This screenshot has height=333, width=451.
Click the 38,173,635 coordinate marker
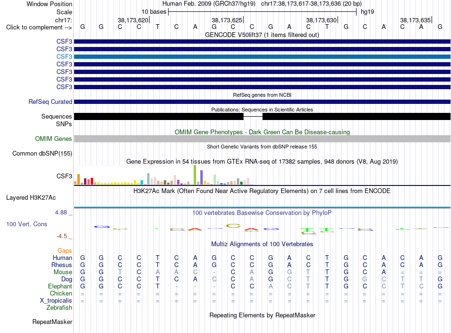click(x=415, y=20)
